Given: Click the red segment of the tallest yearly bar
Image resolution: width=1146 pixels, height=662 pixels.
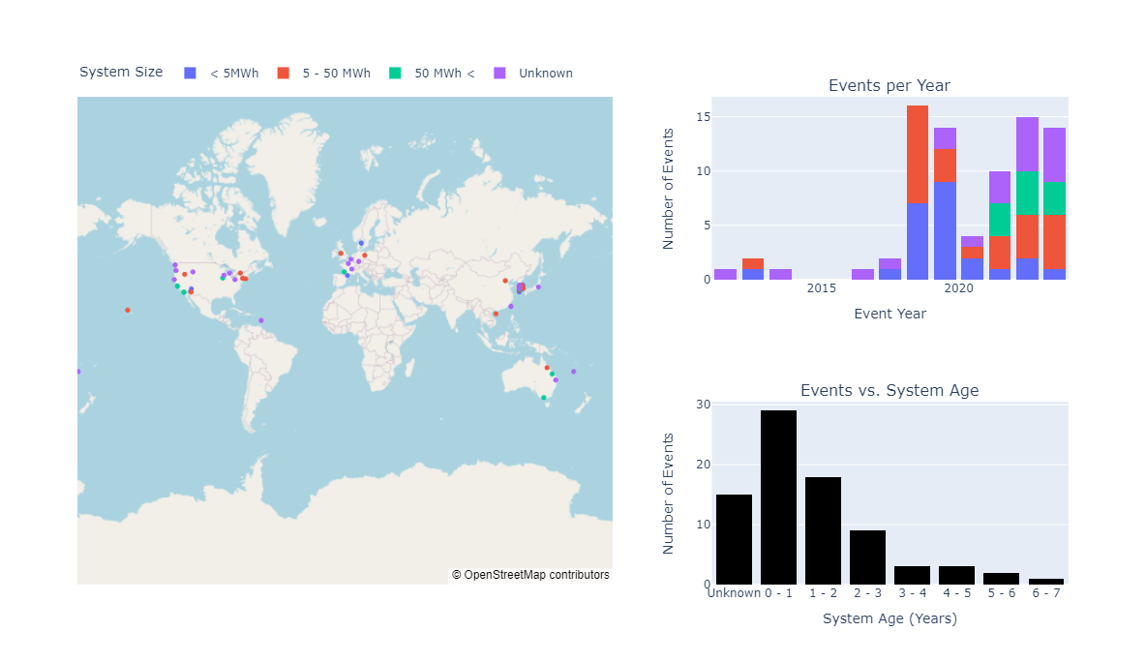Looking at the screenshot, I should tap(918, 154).
